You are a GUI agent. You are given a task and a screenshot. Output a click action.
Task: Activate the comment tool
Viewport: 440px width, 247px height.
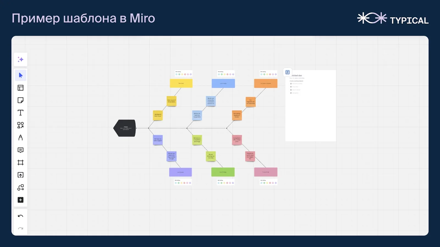[x=21, y=150]
